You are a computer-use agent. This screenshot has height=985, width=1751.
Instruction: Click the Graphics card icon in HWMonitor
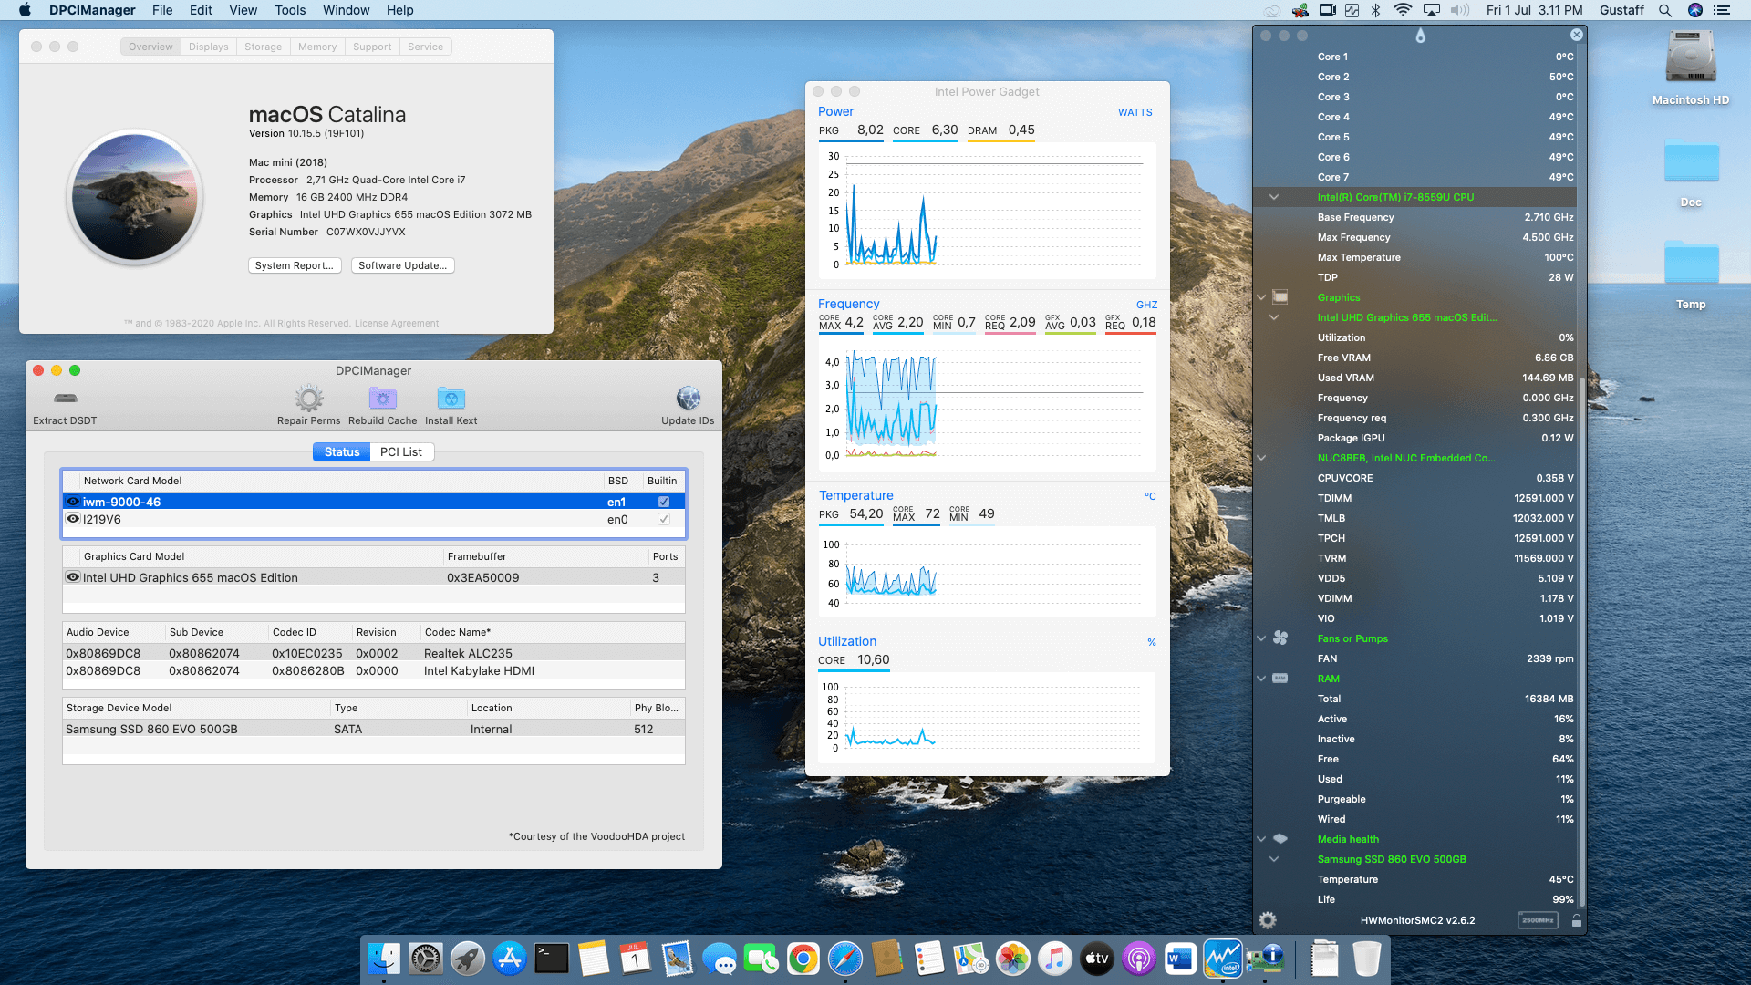point(1280,297)
